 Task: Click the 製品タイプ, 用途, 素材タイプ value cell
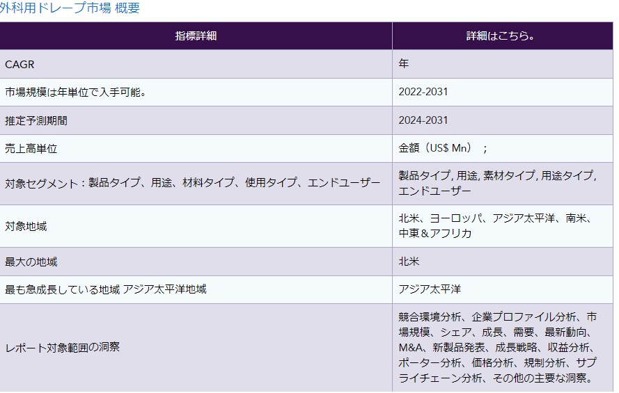[497, 183]
